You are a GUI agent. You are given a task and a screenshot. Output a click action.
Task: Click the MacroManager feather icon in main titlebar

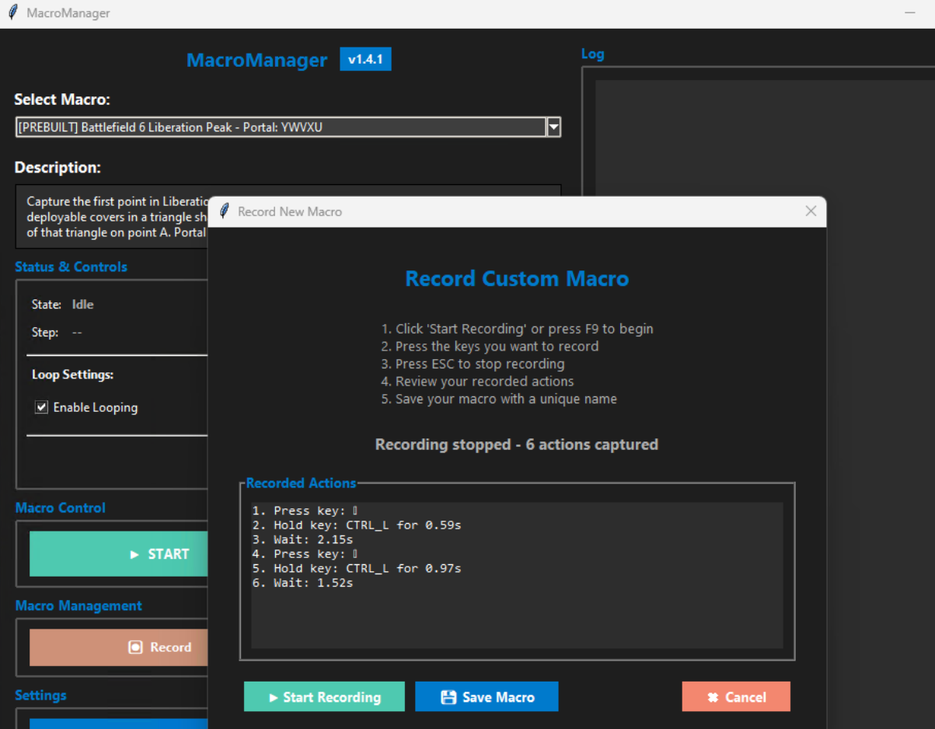11,12
